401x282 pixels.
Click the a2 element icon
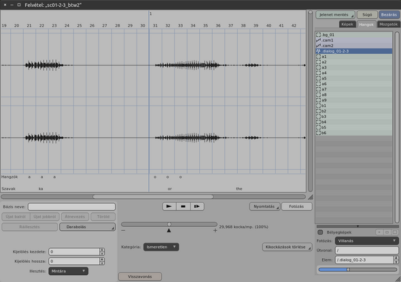318,62
